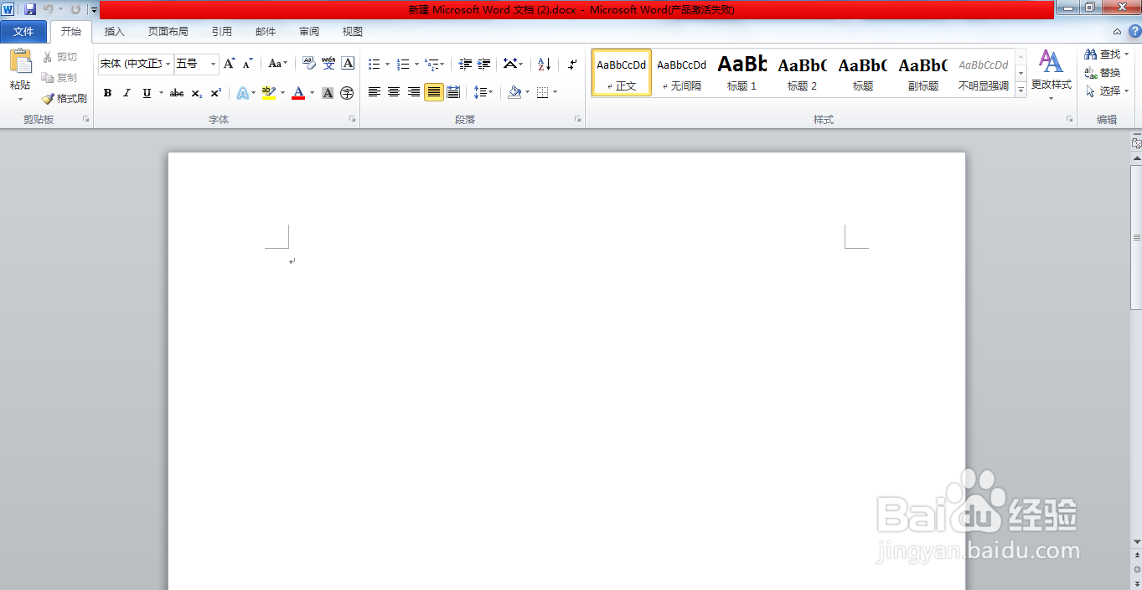Click the Phonetic Guide (wén) icon

(x=328, y=64)
